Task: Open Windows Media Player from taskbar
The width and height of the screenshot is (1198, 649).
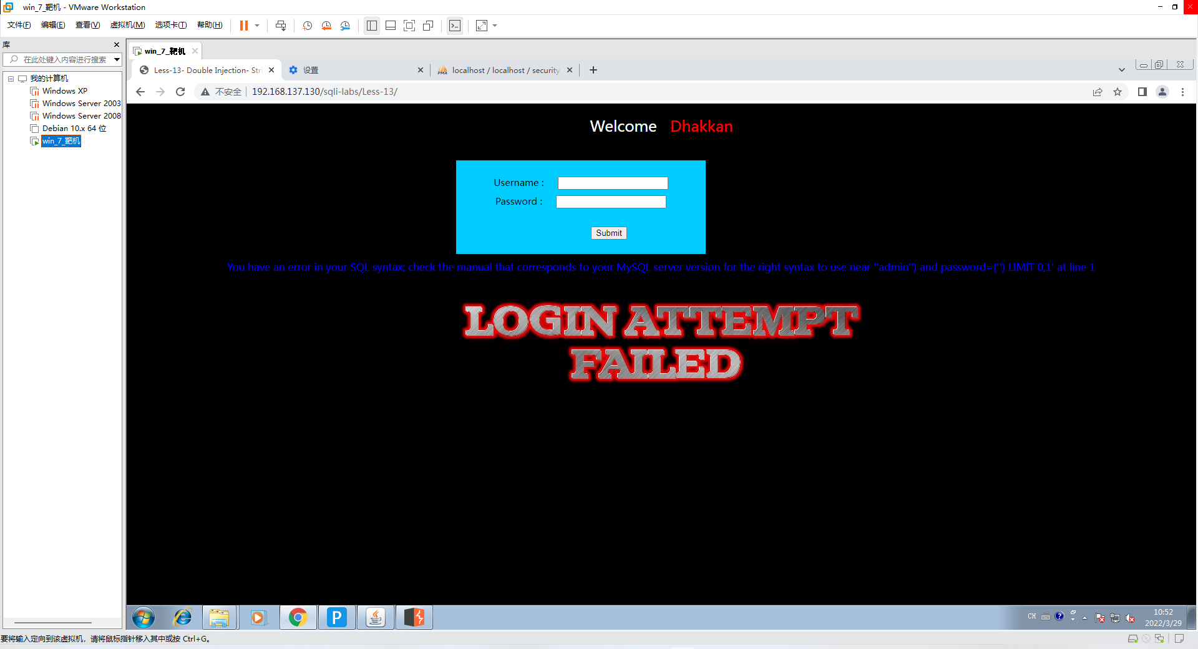Action: [x=258, y=618]
